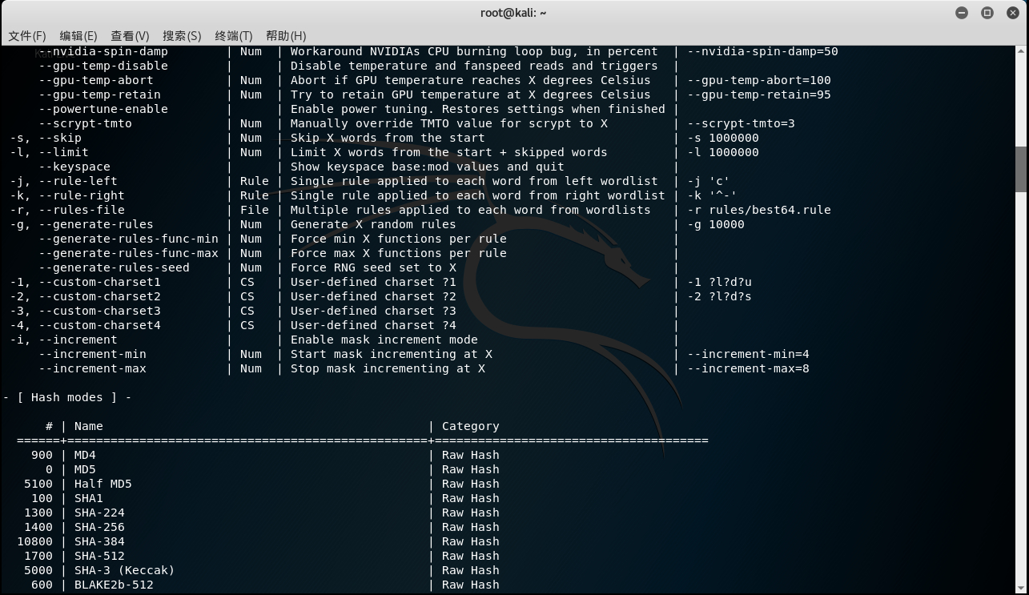Image resolution: width=1029 pixels, height=595 pixels.
Task: Click hash mode number 5000
Action: [x=38, y=570]
